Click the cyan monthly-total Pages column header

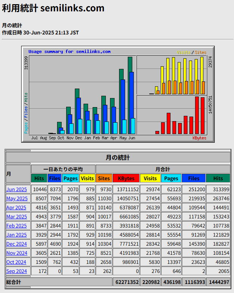point(171,178)
